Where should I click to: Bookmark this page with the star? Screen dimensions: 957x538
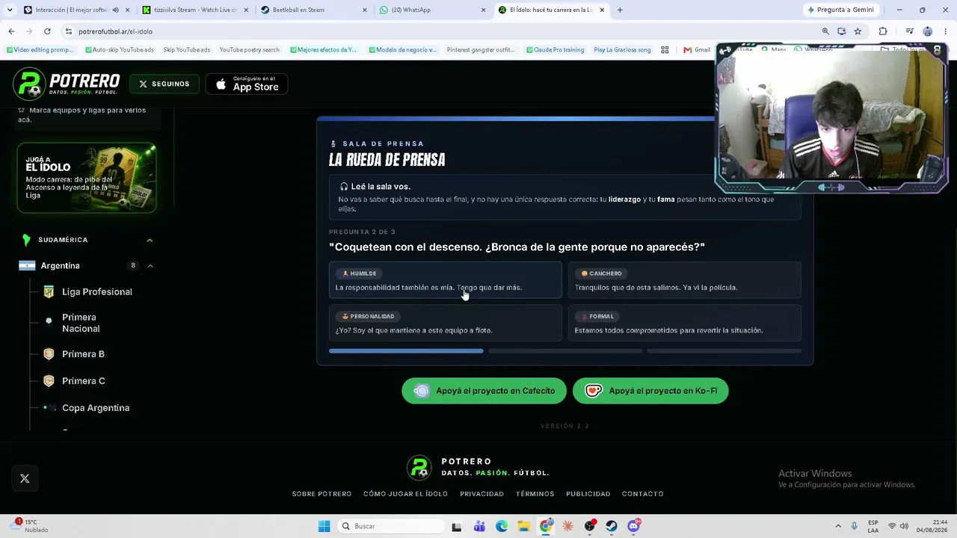(858, 31)
